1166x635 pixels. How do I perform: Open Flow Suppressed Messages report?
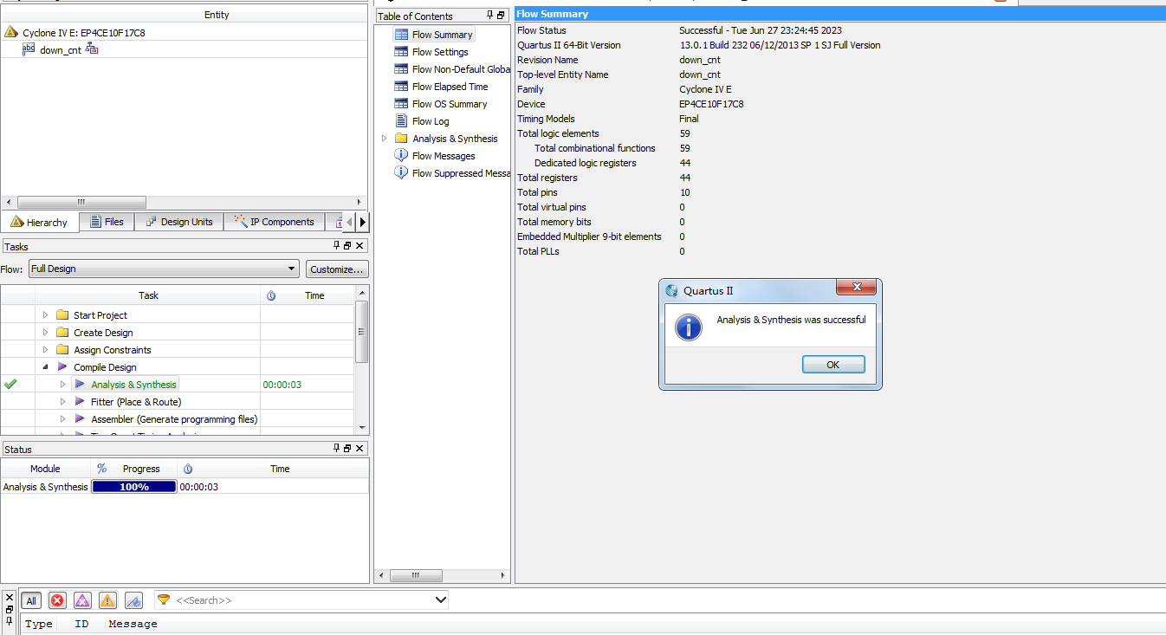coord(461,173)
